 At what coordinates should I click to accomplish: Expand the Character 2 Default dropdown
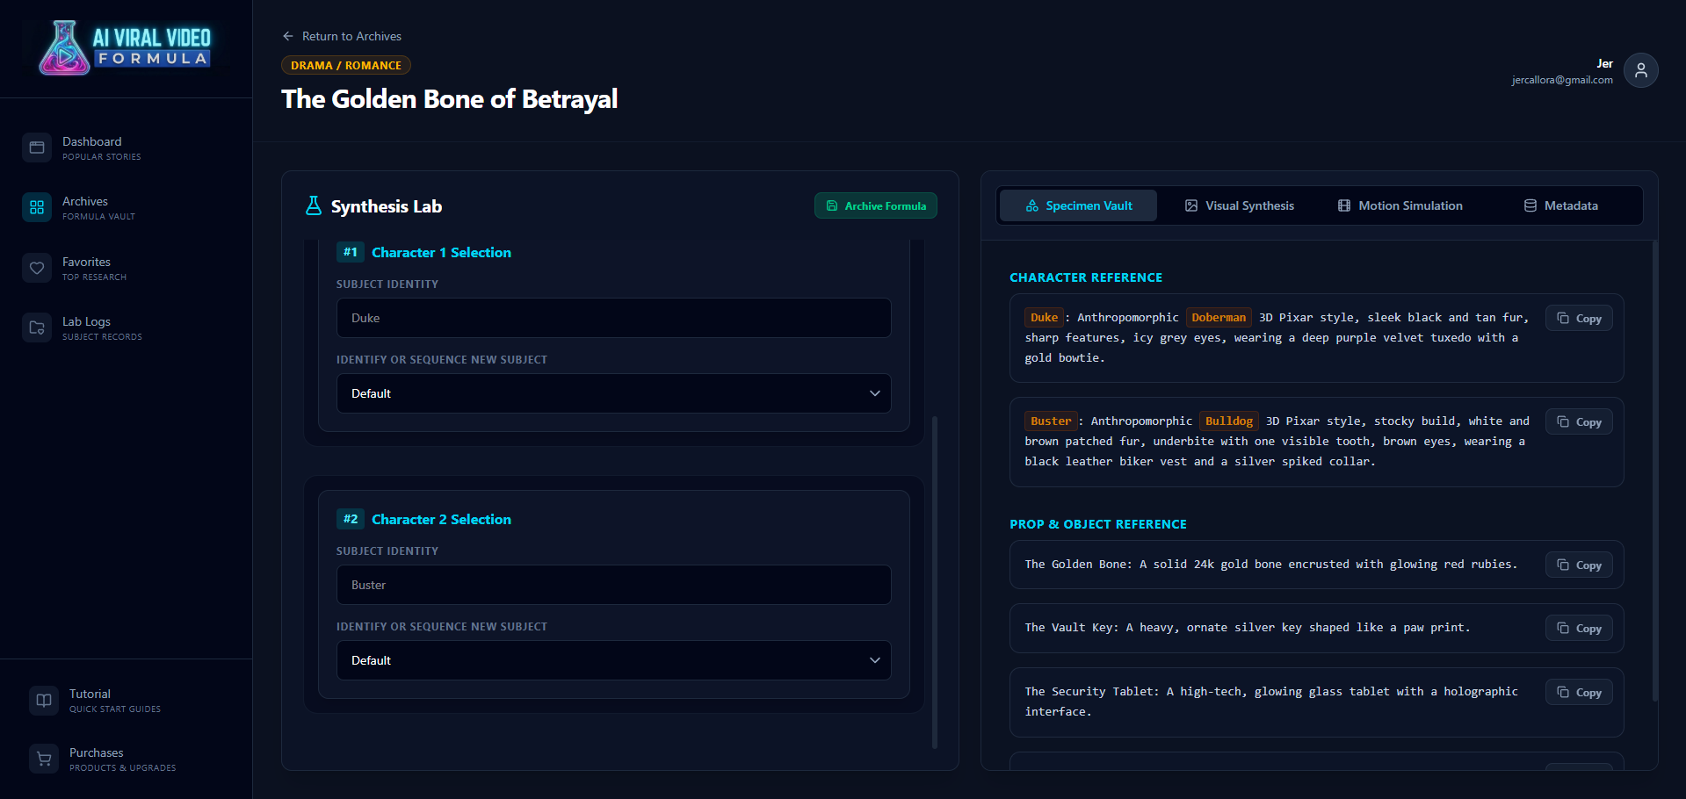point(613,659)
